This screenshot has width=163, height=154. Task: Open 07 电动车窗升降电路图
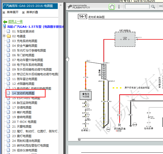pos(27,60)
